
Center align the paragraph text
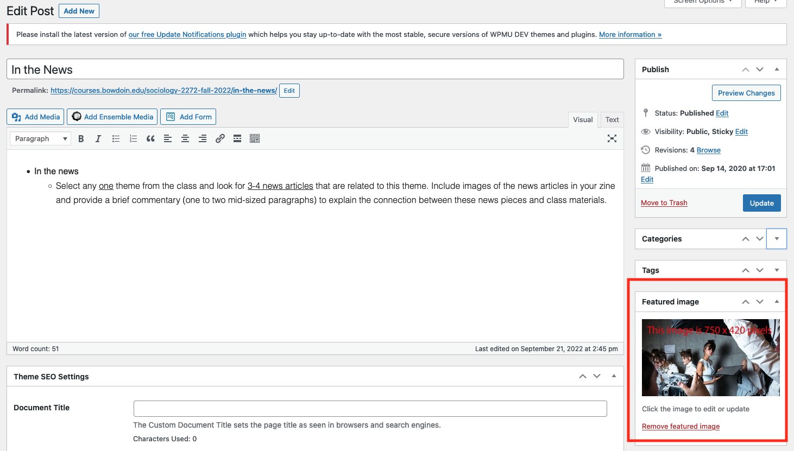185,139
